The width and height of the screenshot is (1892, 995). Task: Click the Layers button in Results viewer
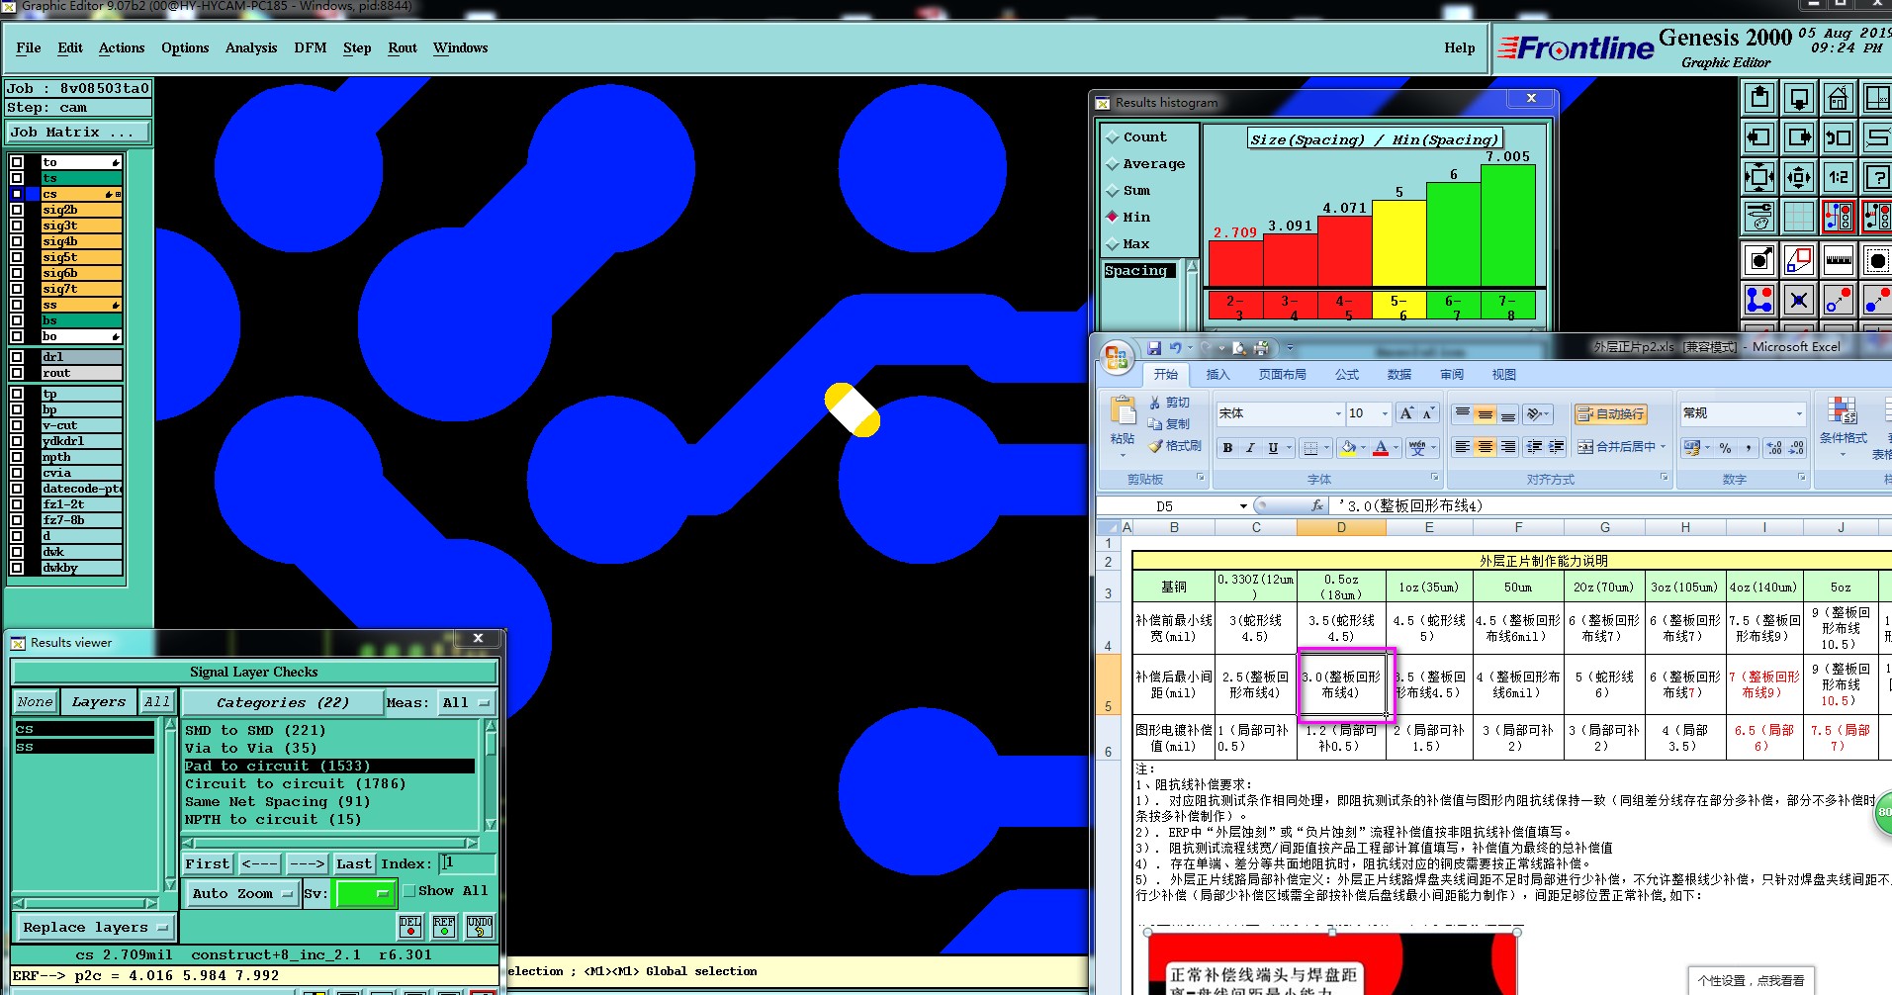pos(99,702)
